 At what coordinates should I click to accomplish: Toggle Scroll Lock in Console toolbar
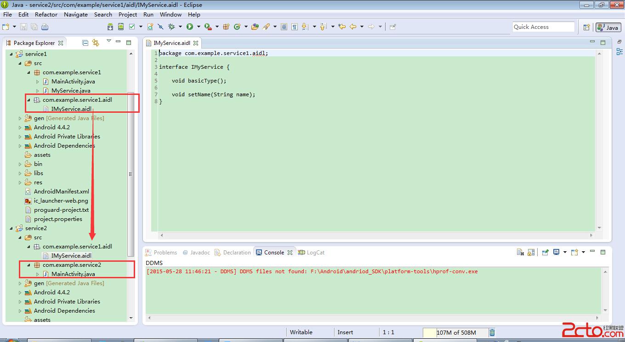point(531,252)
